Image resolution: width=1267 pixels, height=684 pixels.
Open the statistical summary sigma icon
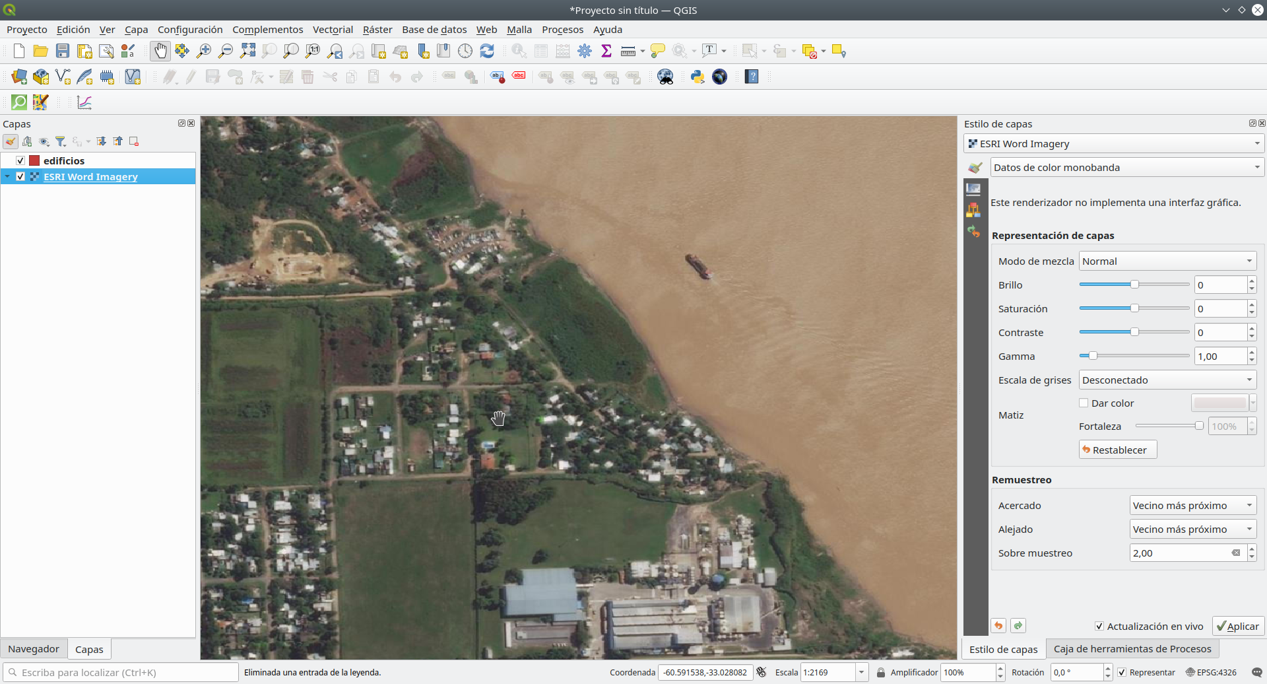(606, 51)
